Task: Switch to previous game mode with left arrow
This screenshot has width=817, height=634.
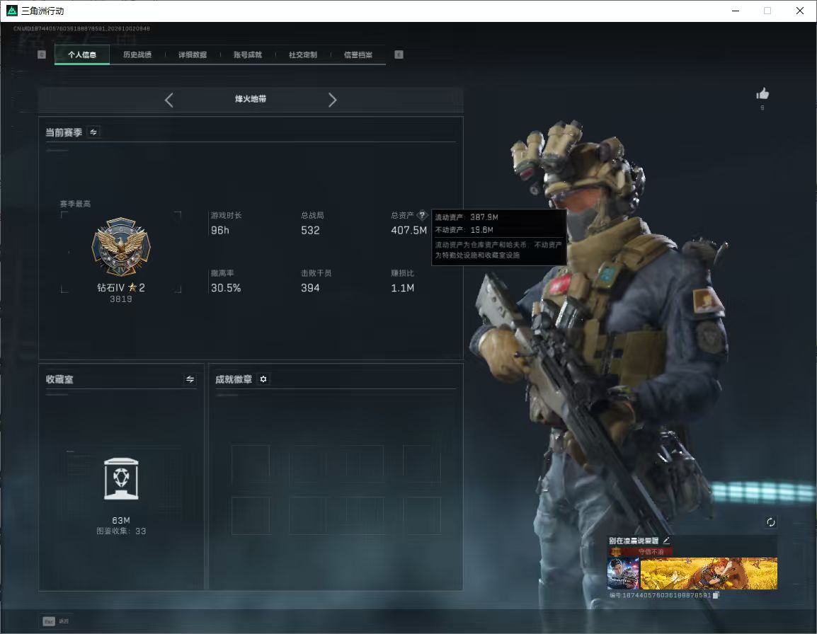Action: (168, 100)
